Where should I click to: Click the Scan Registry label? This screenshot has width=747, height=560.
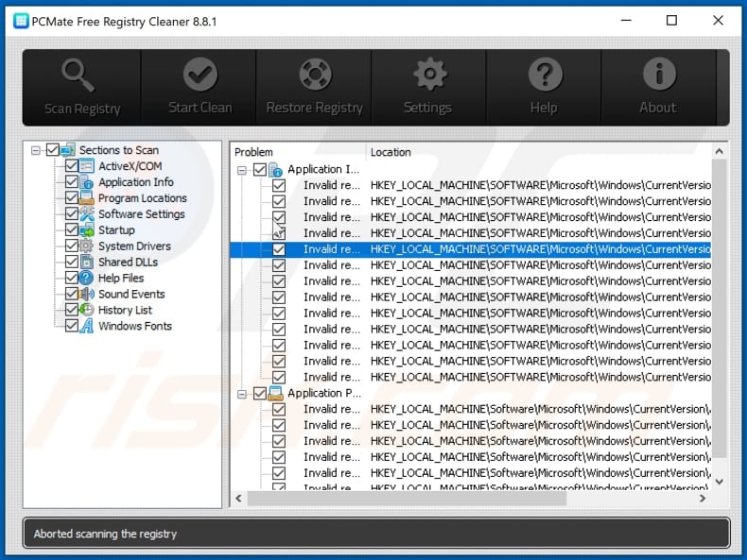[x=82, y=109]
